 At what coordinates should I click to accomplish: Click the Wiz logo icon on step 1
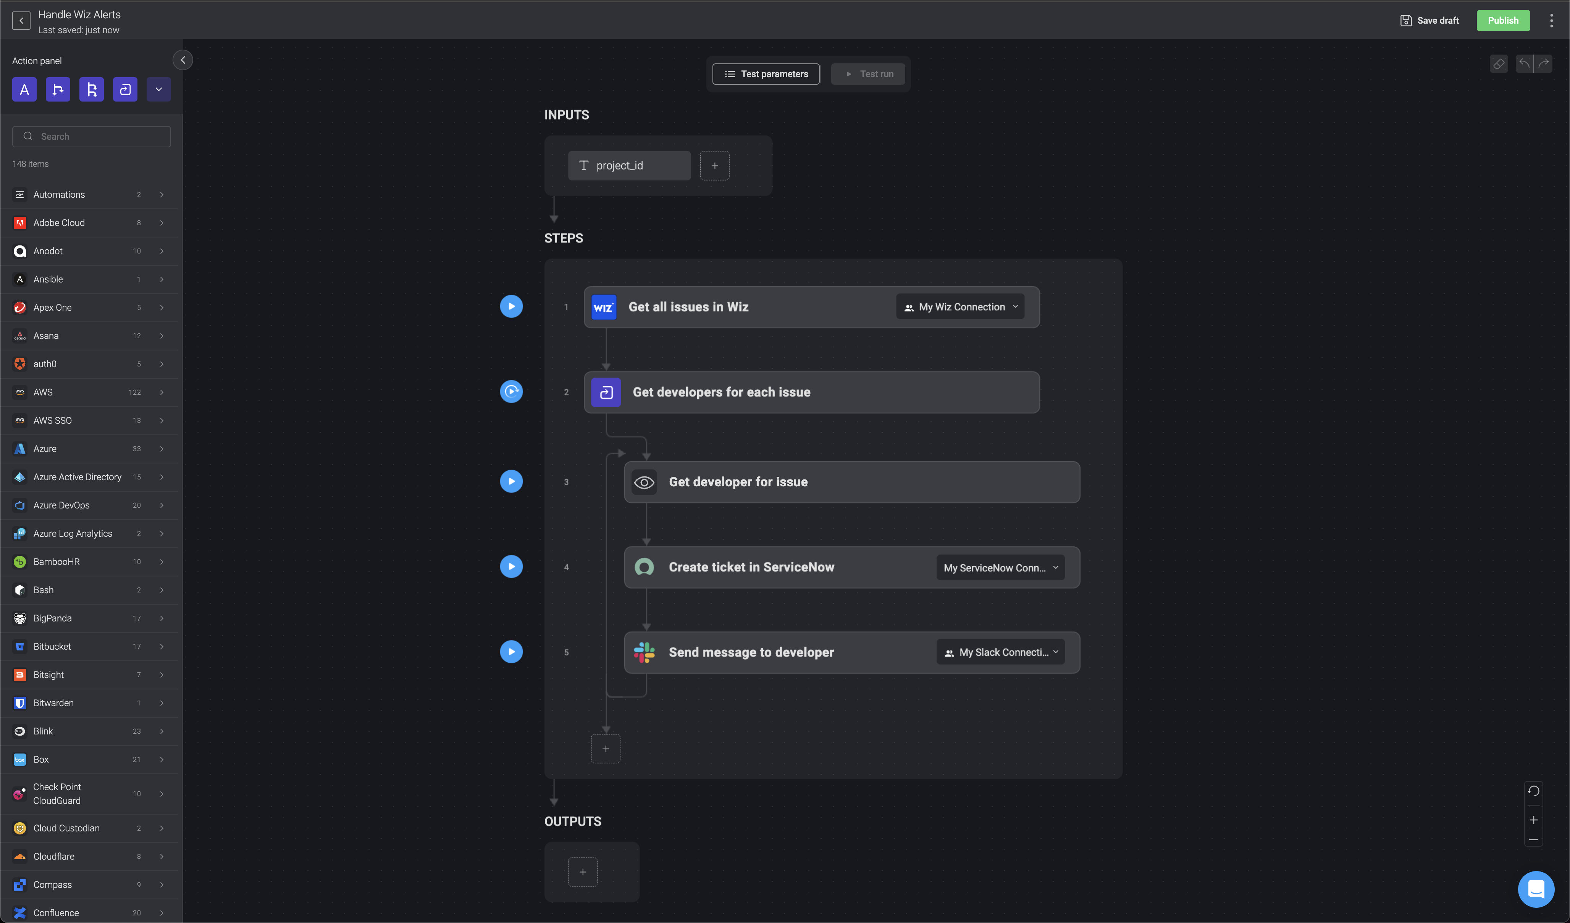[603, 307]
